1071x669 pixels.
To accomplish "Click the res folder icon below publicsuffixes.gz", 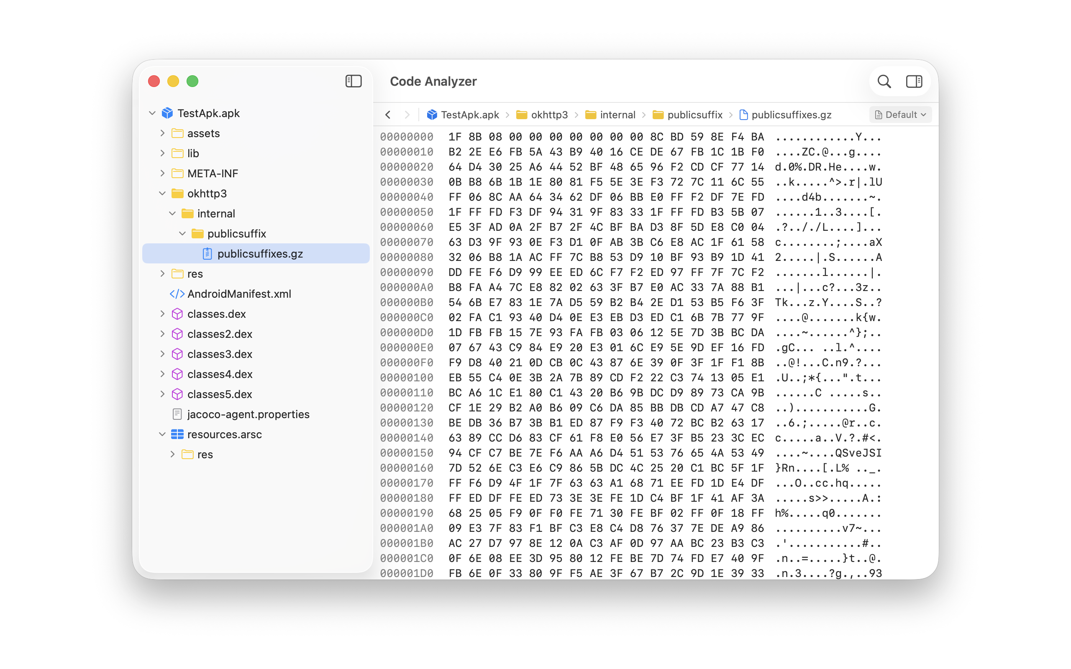I will click(177, 273).
